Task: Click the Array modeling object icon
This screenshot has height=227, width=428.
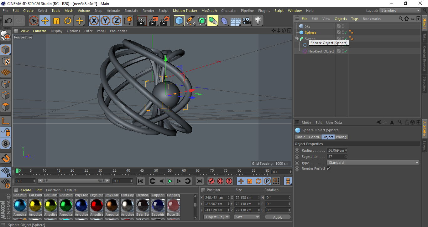Action: coord(213,21)
